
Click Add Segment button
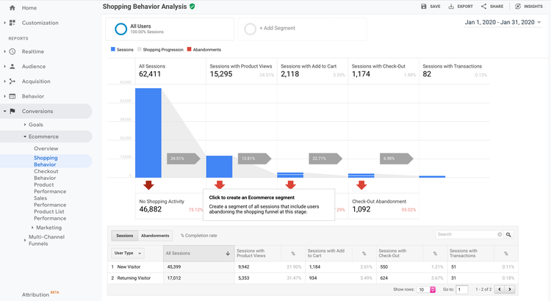277,29
